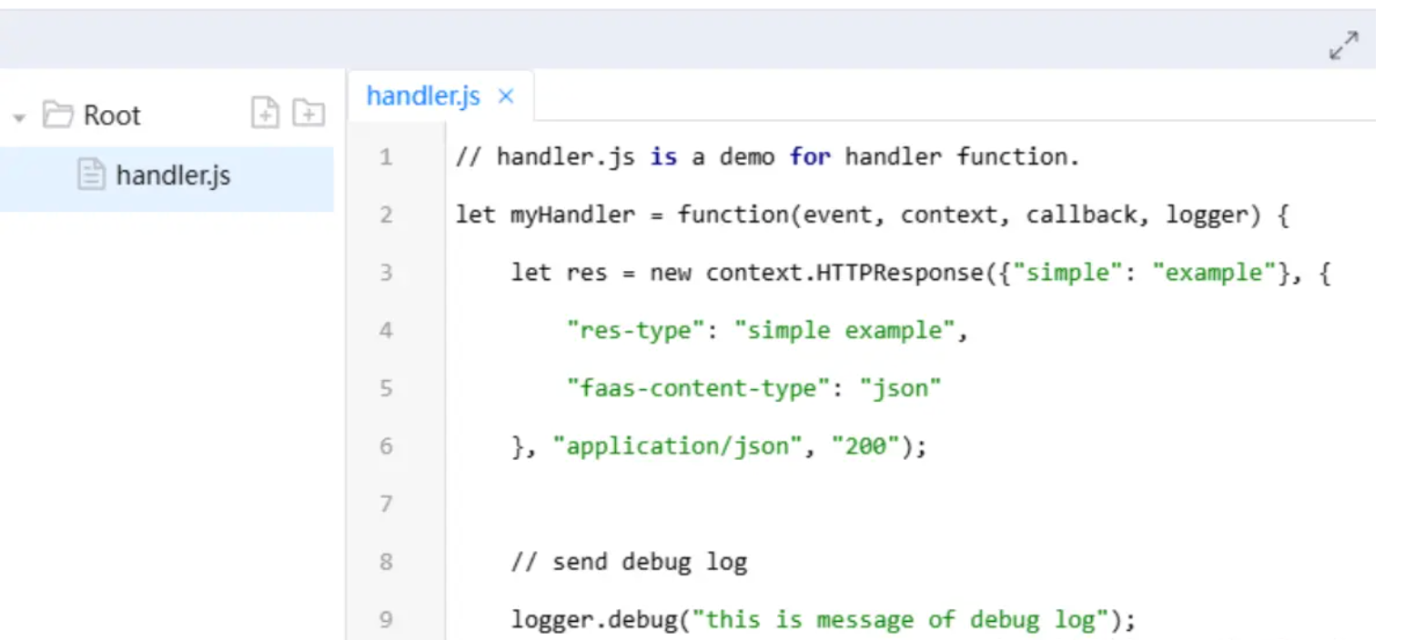Click the "example" string on line 3
Image resolution: width=1405 pixels, height=640 pixels.
(1214, 273)
